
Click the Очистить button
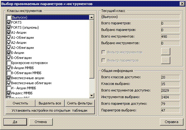[20, 103]
